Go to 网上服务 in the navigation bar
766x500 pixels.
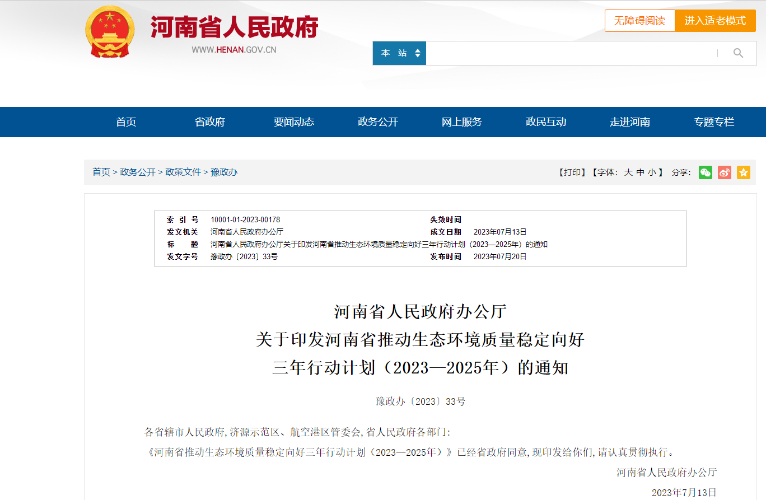[462, 122]
